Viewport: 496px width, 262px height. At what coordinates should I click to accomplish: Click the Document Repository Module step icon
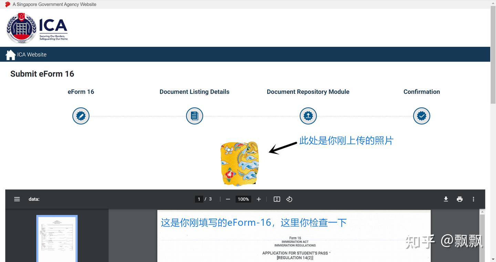click(308, 116)
